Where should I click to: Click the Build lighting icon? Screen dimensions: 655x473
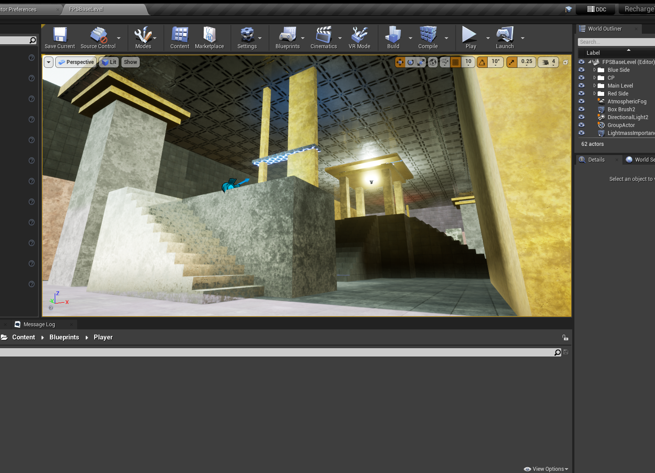393,38
